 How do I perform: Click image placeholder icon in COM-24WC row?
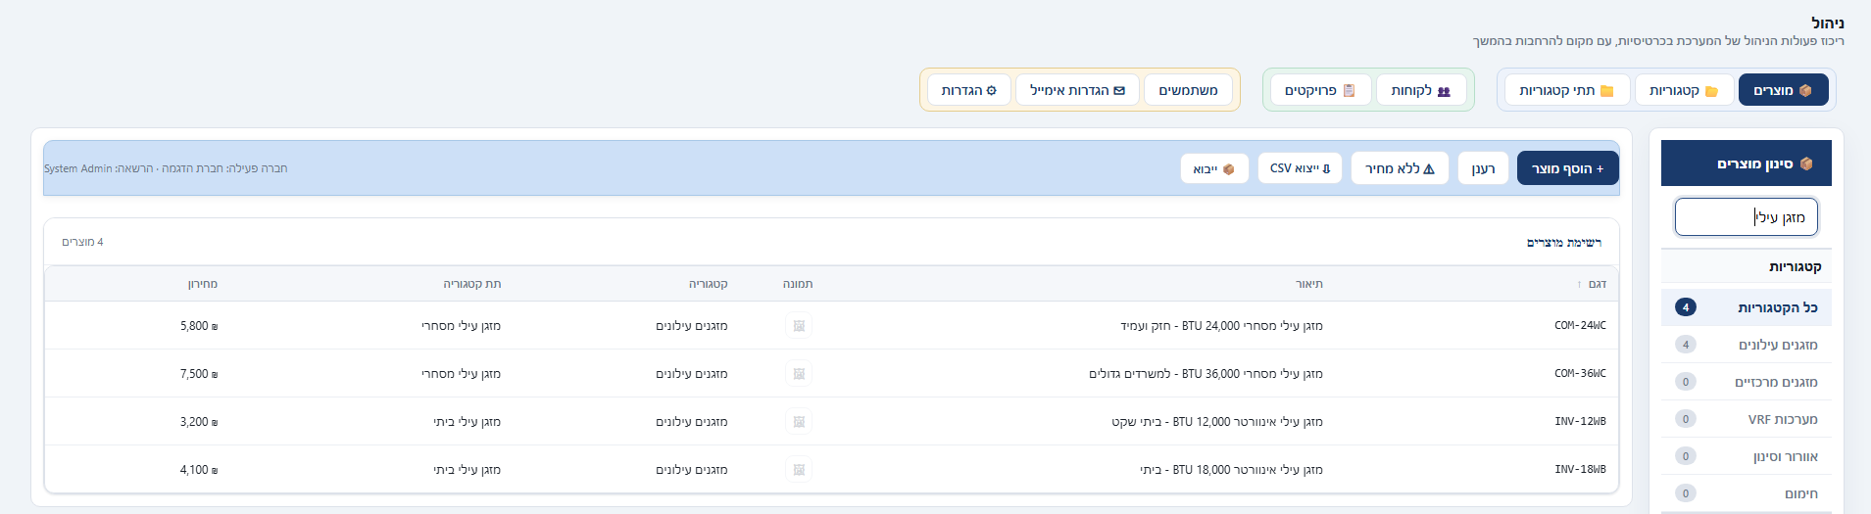pos(799,326)
